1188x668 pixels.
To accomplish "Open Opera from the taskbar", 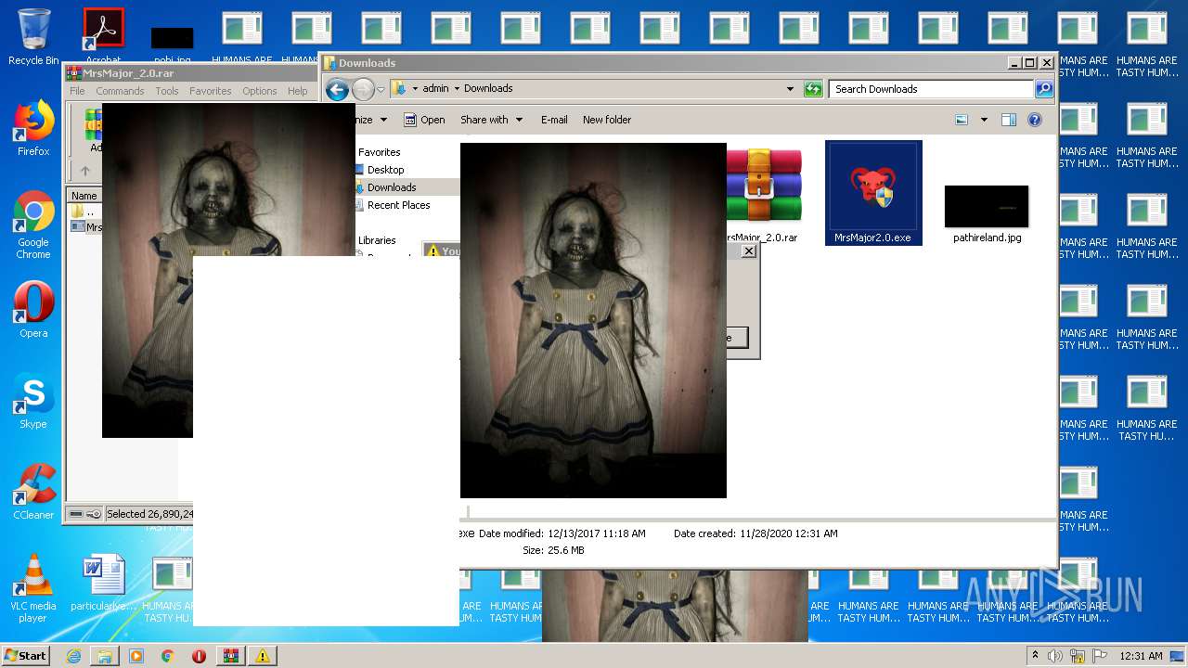I will point(199,656).
